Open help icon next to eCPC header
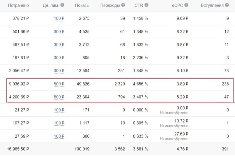The image size is (235, 156). click(x=186, y=5)
